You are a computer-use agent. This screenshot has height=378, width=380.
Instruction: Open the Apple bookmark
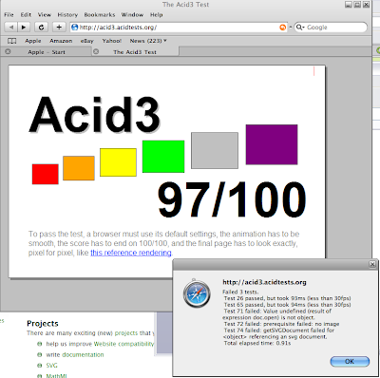33,41
